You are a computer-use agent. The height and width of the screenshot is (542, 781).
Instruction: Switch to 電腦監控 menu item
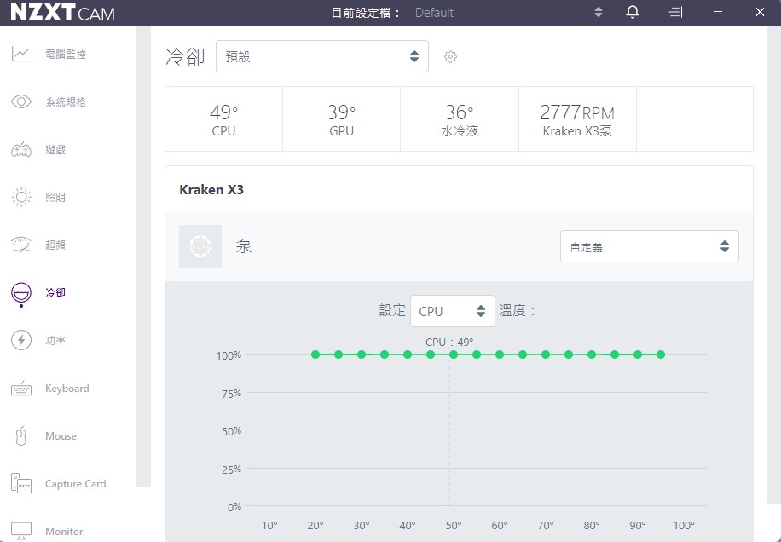pos(66,54)
